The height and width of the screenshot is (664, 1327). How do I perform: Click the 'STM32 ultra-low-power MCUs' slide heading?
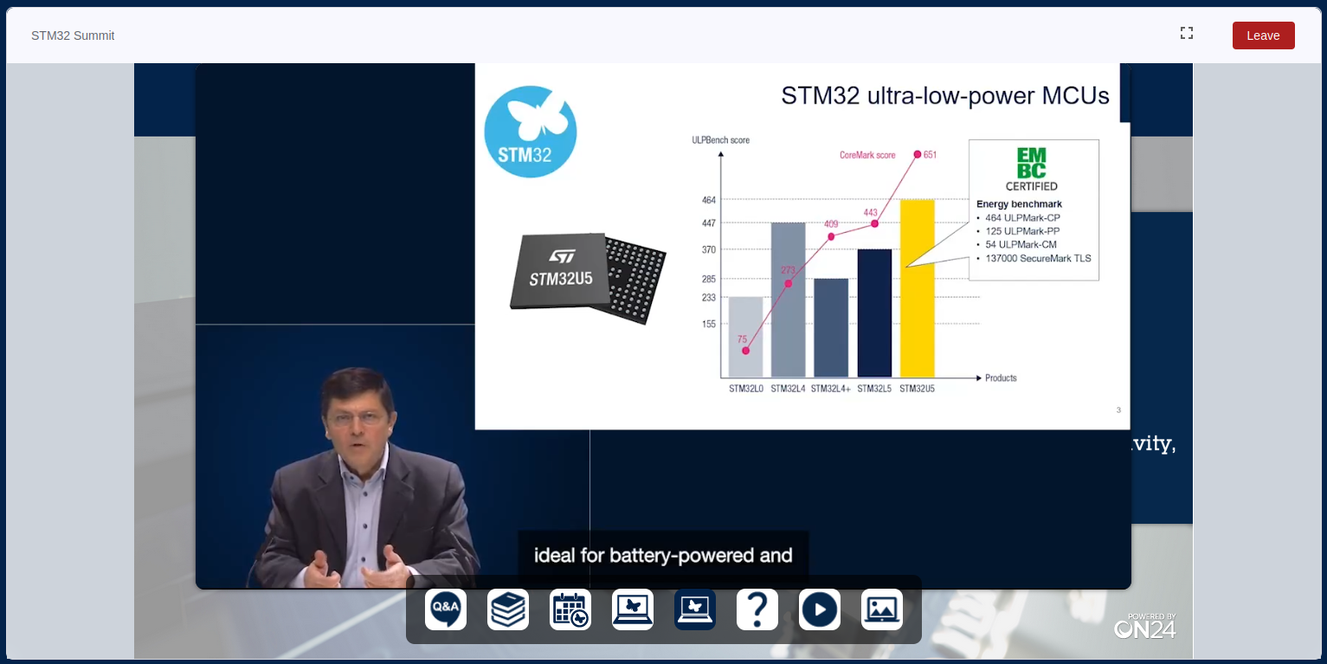[x=945, y=95]
